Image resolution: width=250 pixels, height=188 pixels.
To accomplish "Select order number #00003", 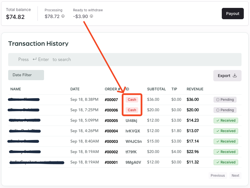I will point(111,142).
